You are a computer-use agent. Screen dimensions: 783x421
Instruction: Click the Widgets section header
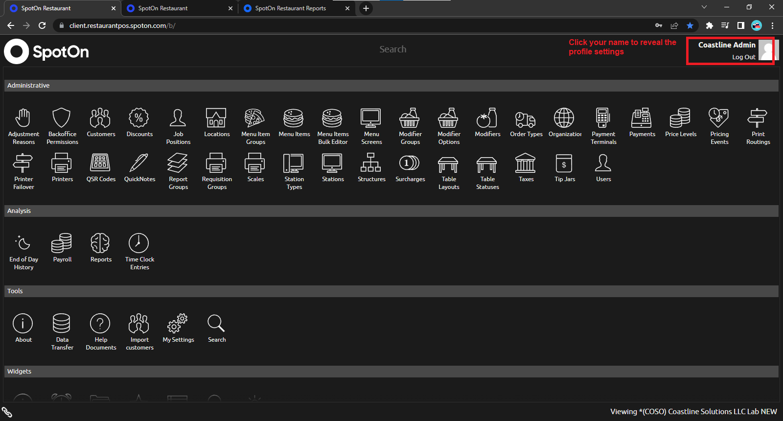pos(391,372)
